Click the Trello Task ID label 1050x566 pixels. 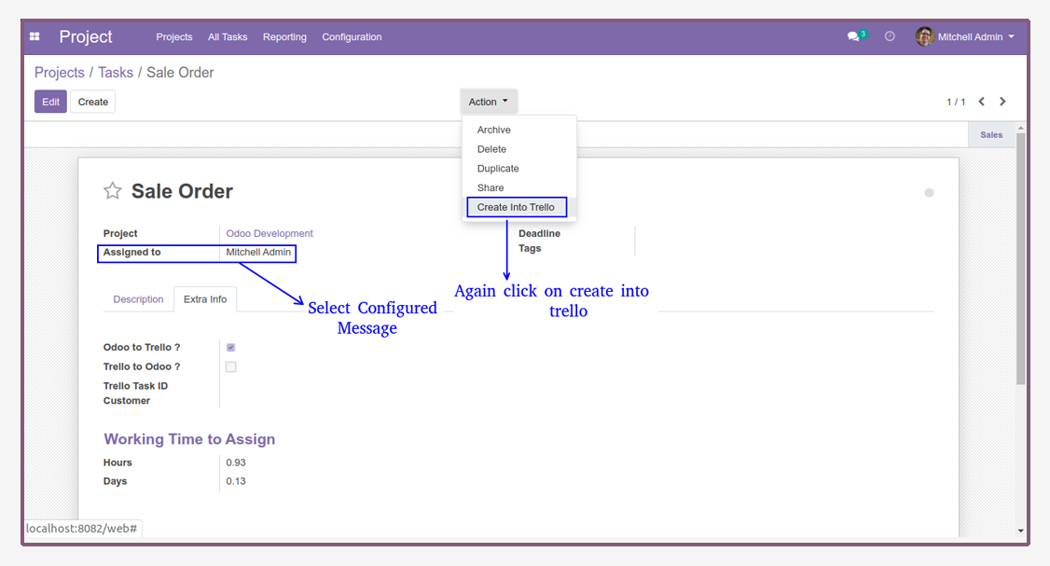135,386
